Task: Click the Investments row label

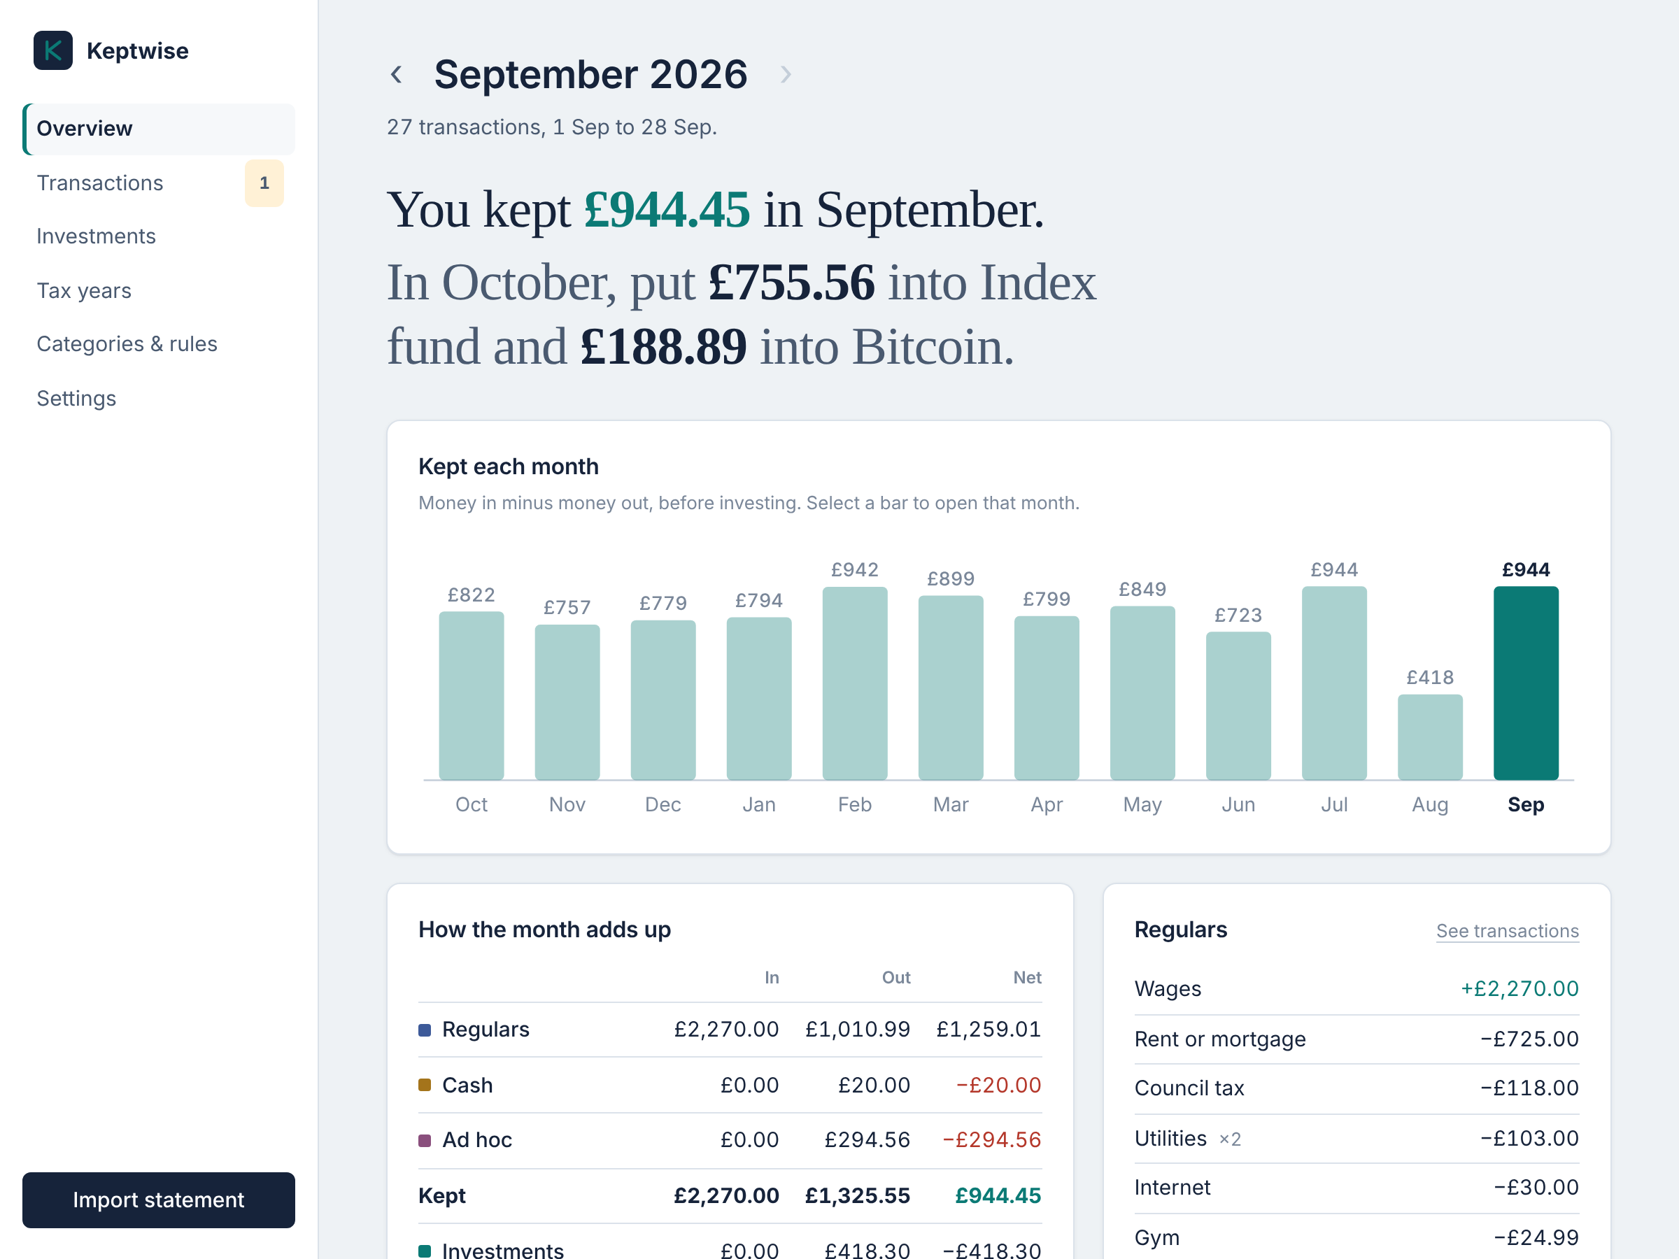Action: point(503,1250)
